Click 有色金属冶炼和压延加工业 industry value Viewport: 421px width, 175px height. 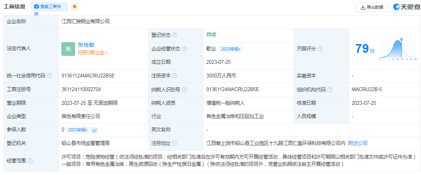[235, 117]
